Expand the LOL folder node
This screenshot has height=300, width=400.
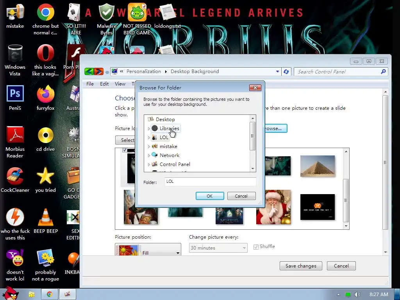pyautogui.click(x=149, y=137)
